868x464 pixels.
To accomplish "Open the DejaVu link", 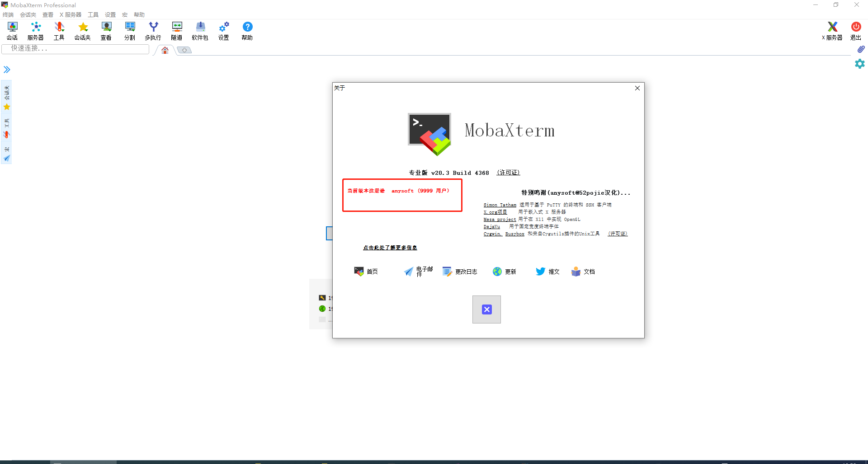I will click(492, 227).
